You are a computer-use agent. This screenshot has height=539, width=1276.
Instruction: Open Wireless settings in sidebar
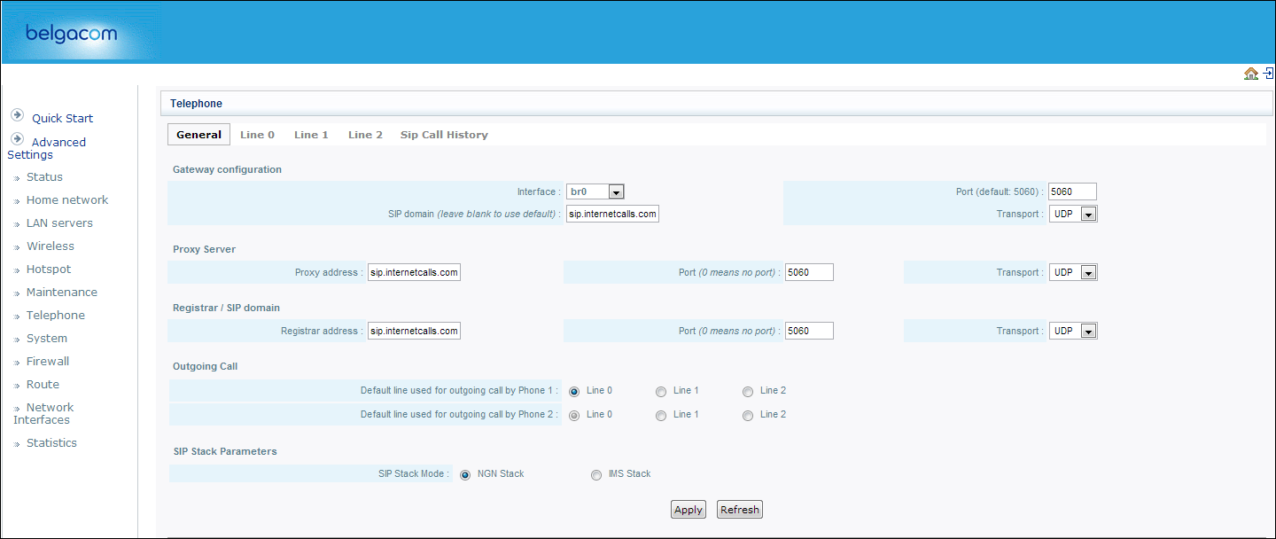click(51, 246)
